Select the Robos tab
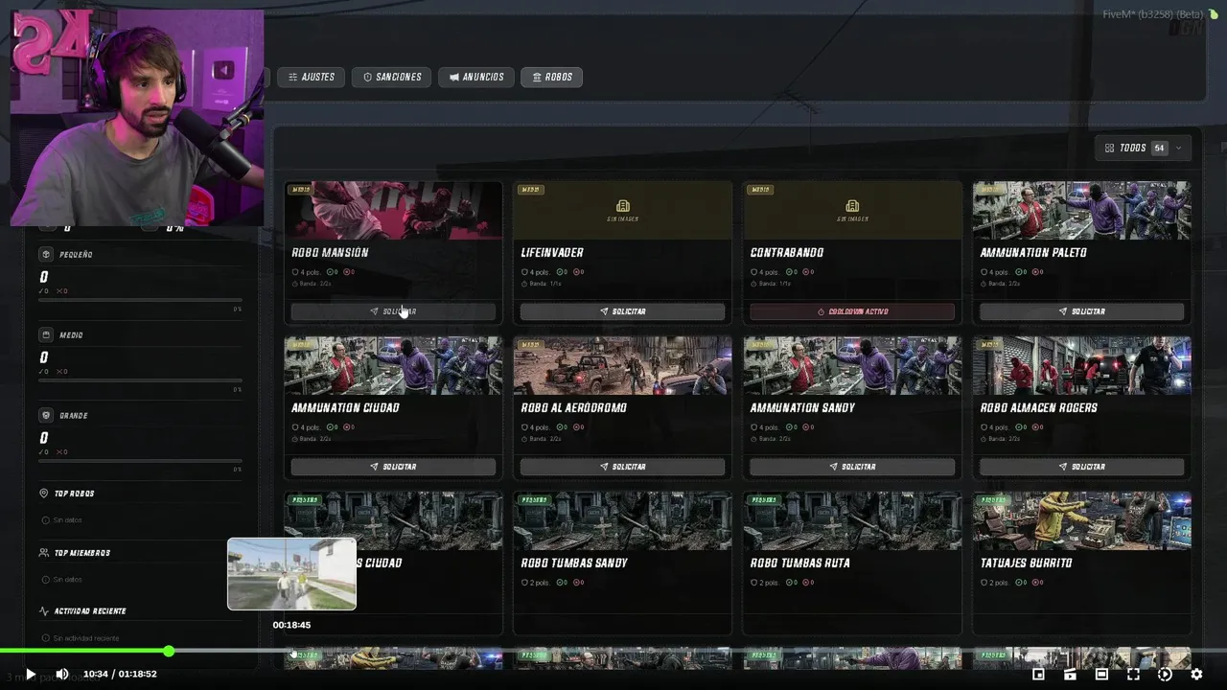Image resolution: width=1227 pixels, height=690 pixels. (x=552, y=77)
